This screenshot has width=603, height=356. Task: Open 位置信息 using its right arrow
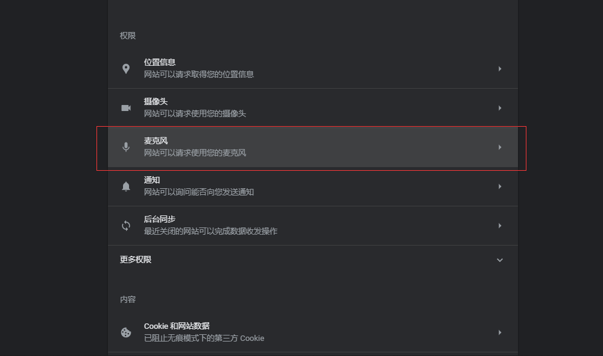(x=499, y=69)
